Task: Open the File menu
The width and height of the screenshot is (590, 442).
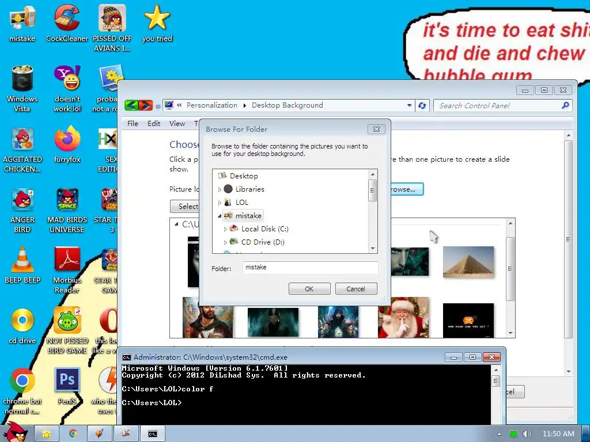Action: click(x=133, y=124)
